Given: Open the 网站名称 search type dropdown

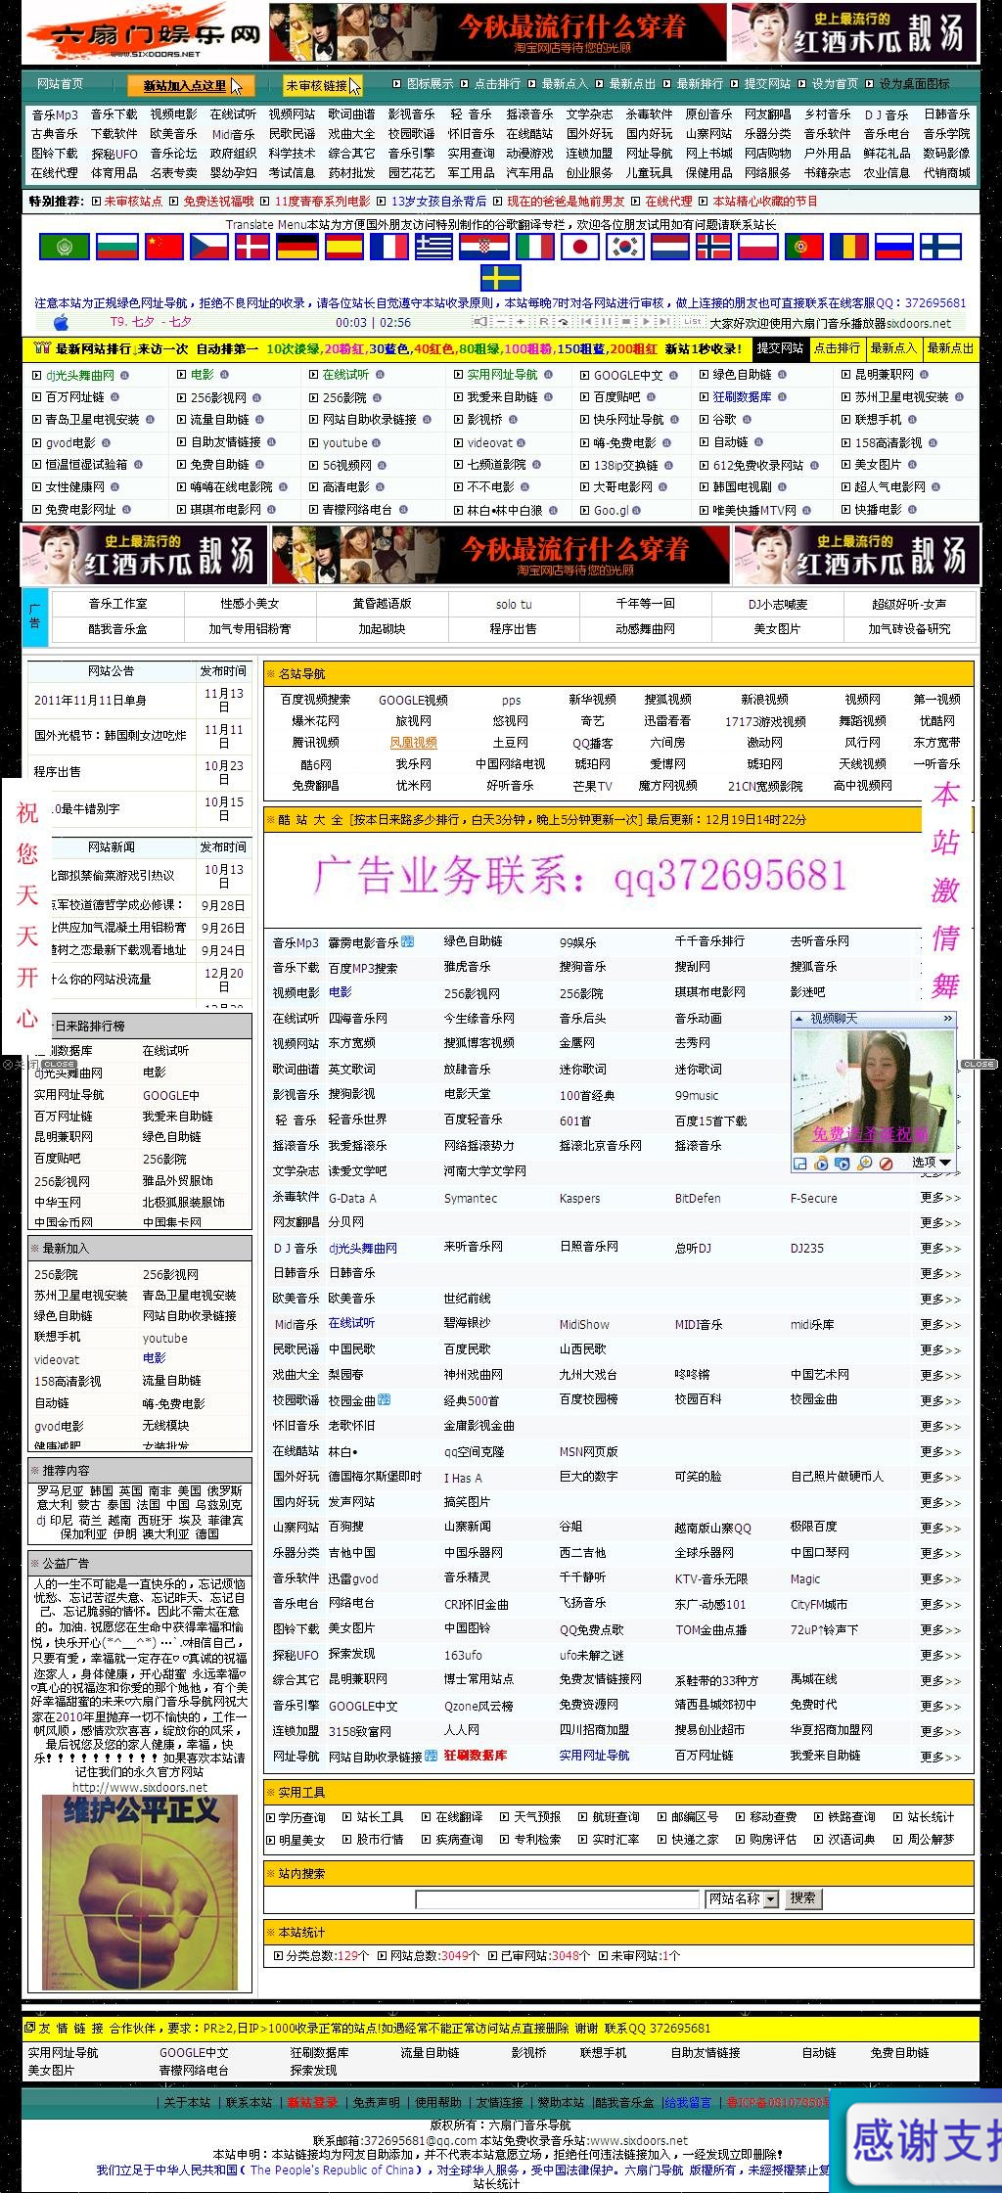Looking at the screenshot, I should pos(742,1898).
